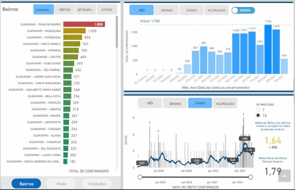Click the scroll-to-top arrow button
Screen dimensions: 295x190
[284, 177]
